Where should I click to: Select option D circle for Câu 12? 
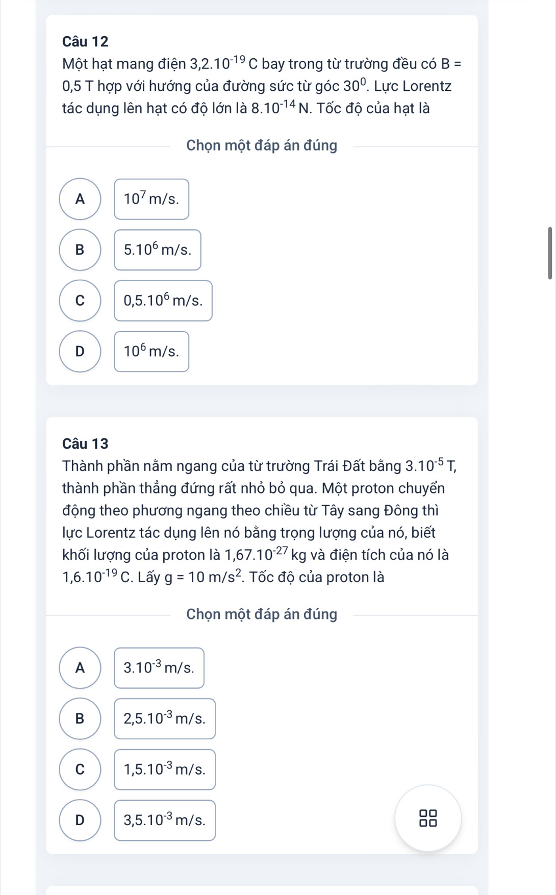pos(80,351)
